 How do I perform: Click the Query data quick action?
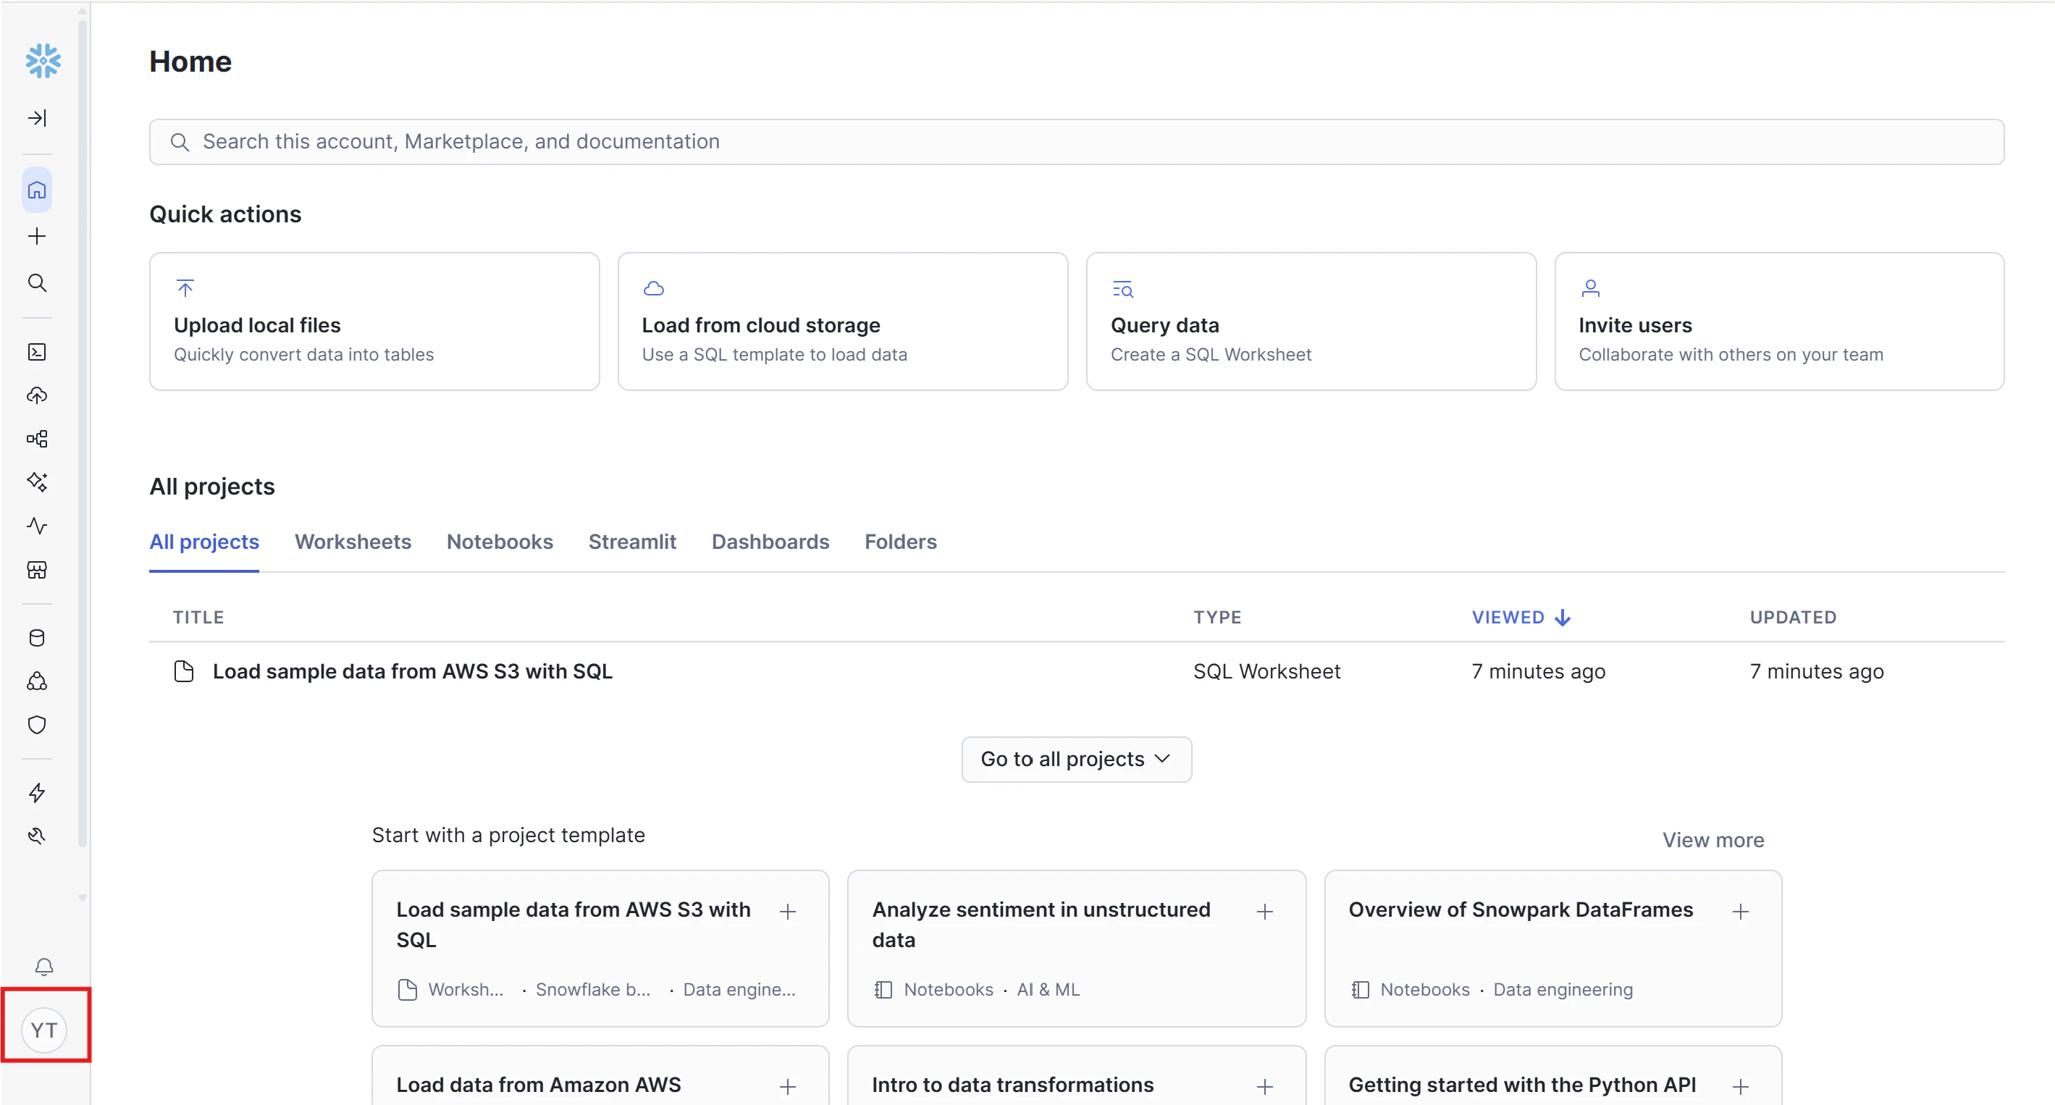(1311, 322)
